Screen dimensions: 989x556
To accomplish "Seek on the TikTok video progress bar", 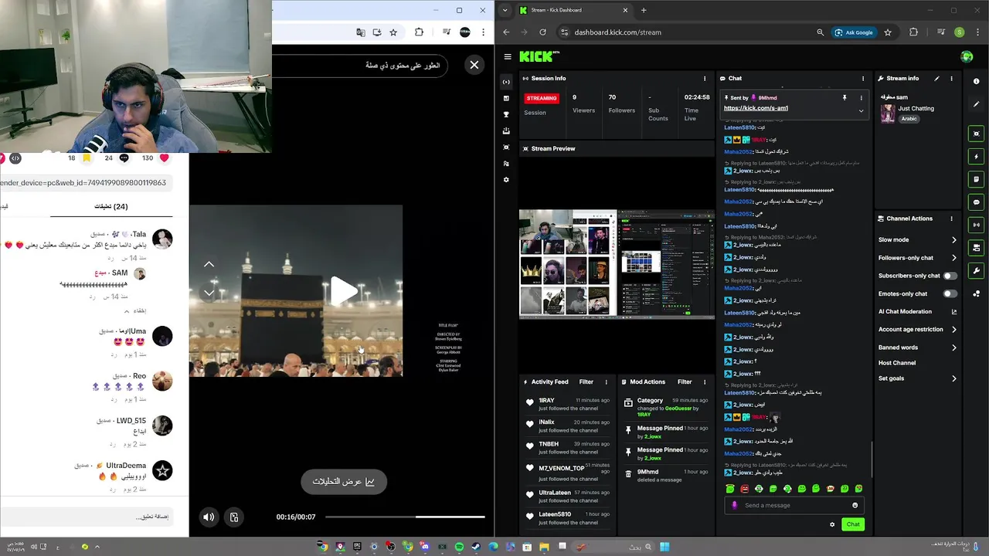I will pyautogui.click(x=405, y=517).
